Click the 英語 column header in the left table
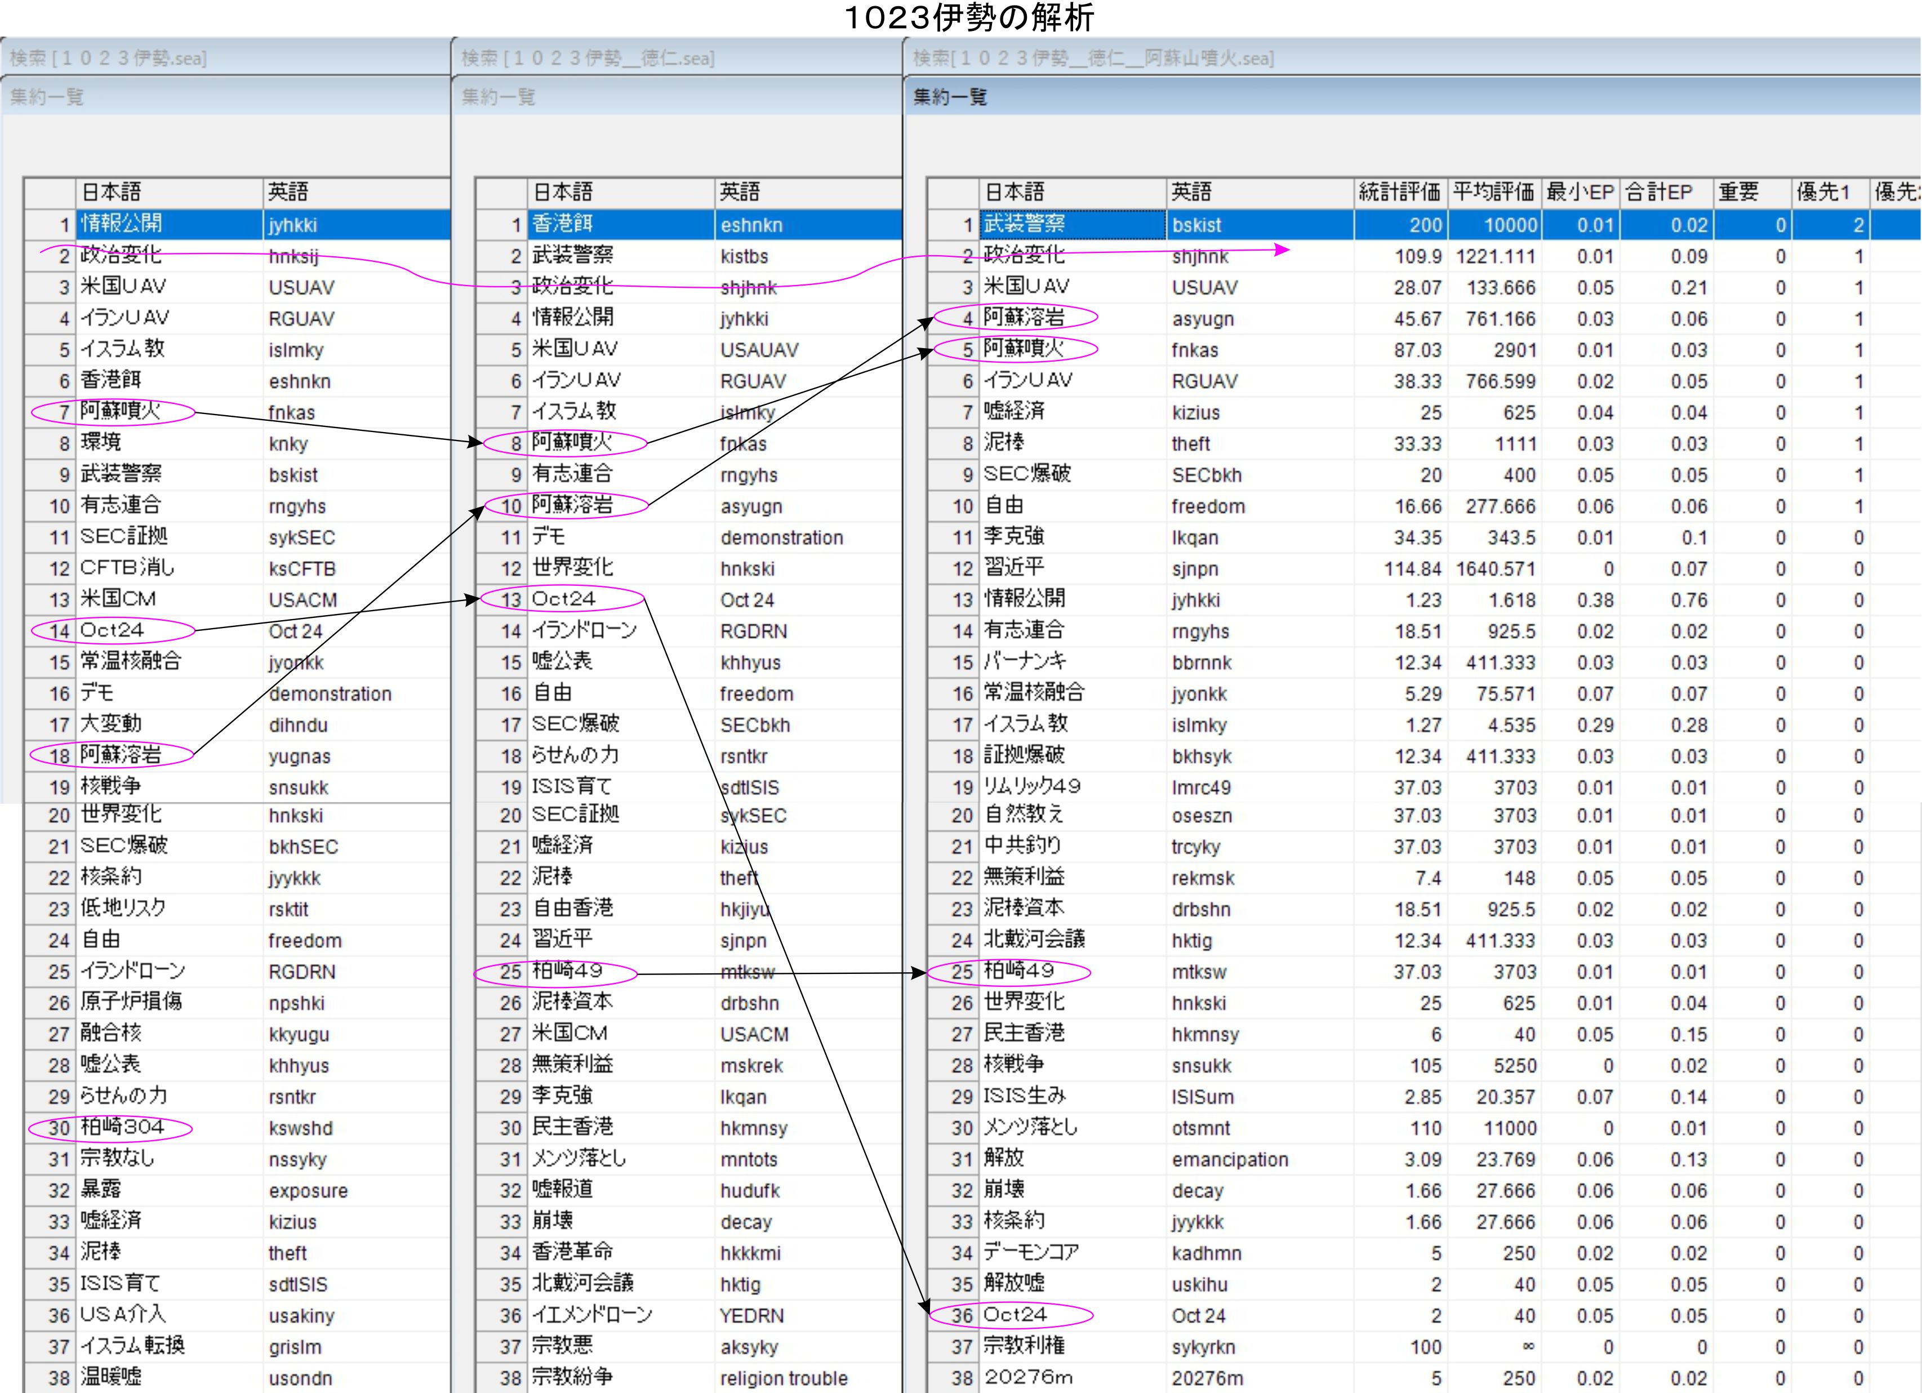Viewport: 1922px width, 1393px height. [289, 192]
